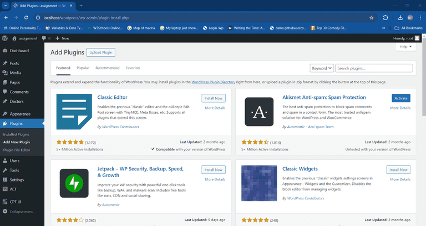Click the Akismet plugin logo
The image size is (426, 226).
coord(259,112)
